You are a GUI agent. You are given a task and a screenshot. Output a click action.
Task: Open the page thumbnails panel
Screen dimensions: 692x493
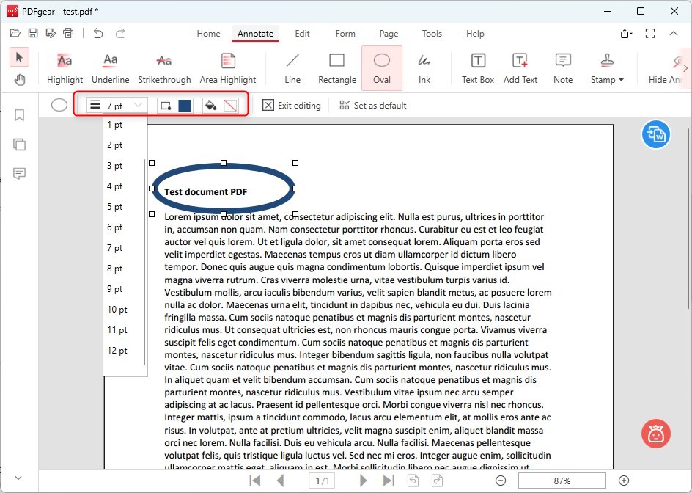click(x=19, y=145)
